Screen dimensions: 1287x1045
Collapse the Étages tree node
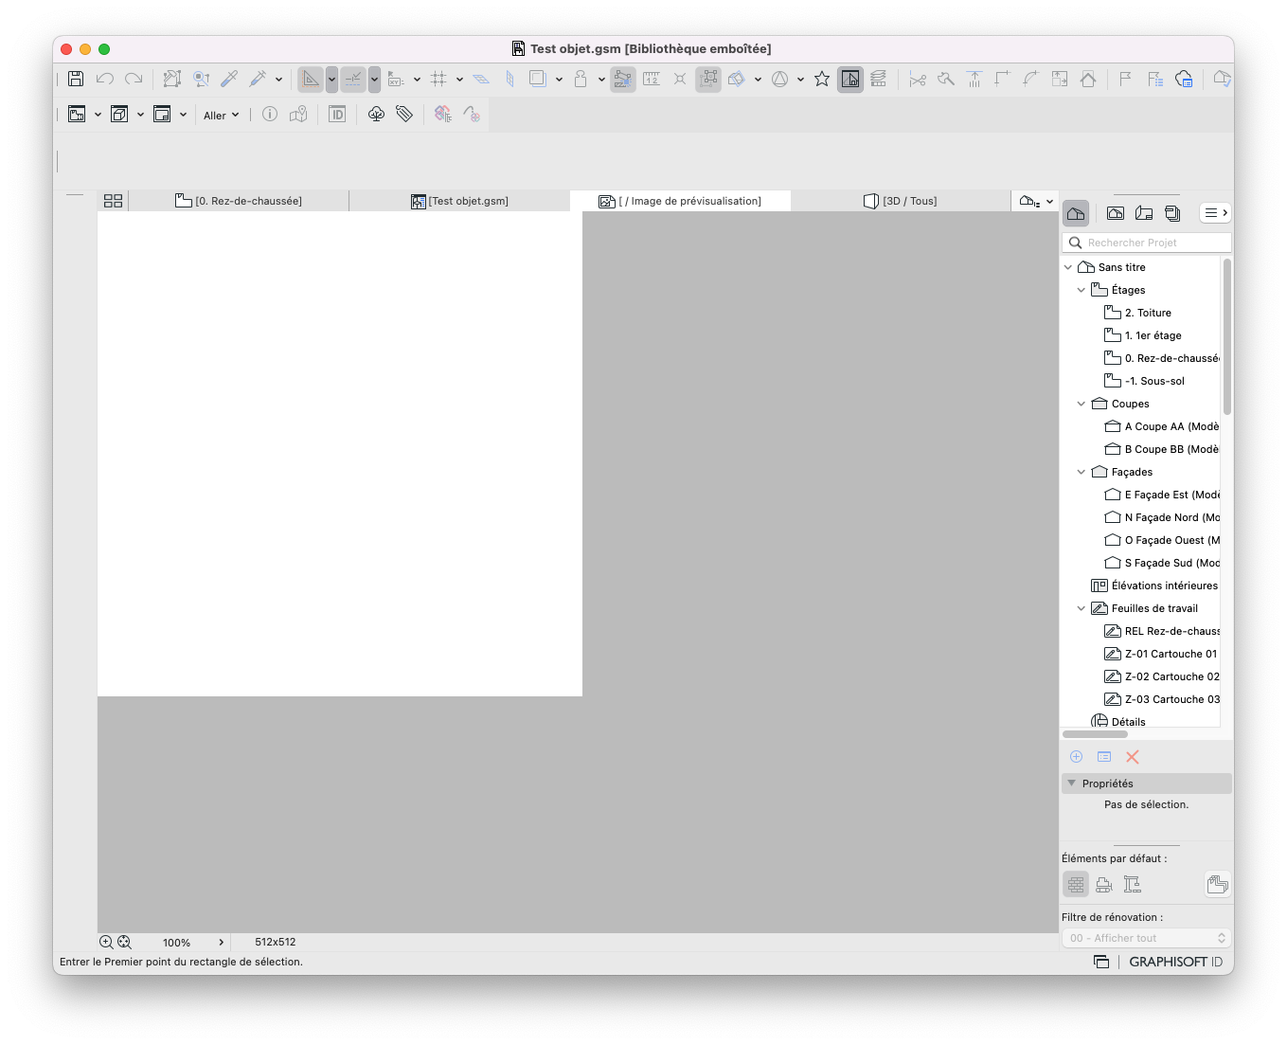pyautogui.click(x=1081, y=290)
